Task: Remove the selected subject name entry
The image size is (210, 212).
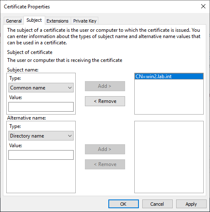Action: [x=105, y=101]
